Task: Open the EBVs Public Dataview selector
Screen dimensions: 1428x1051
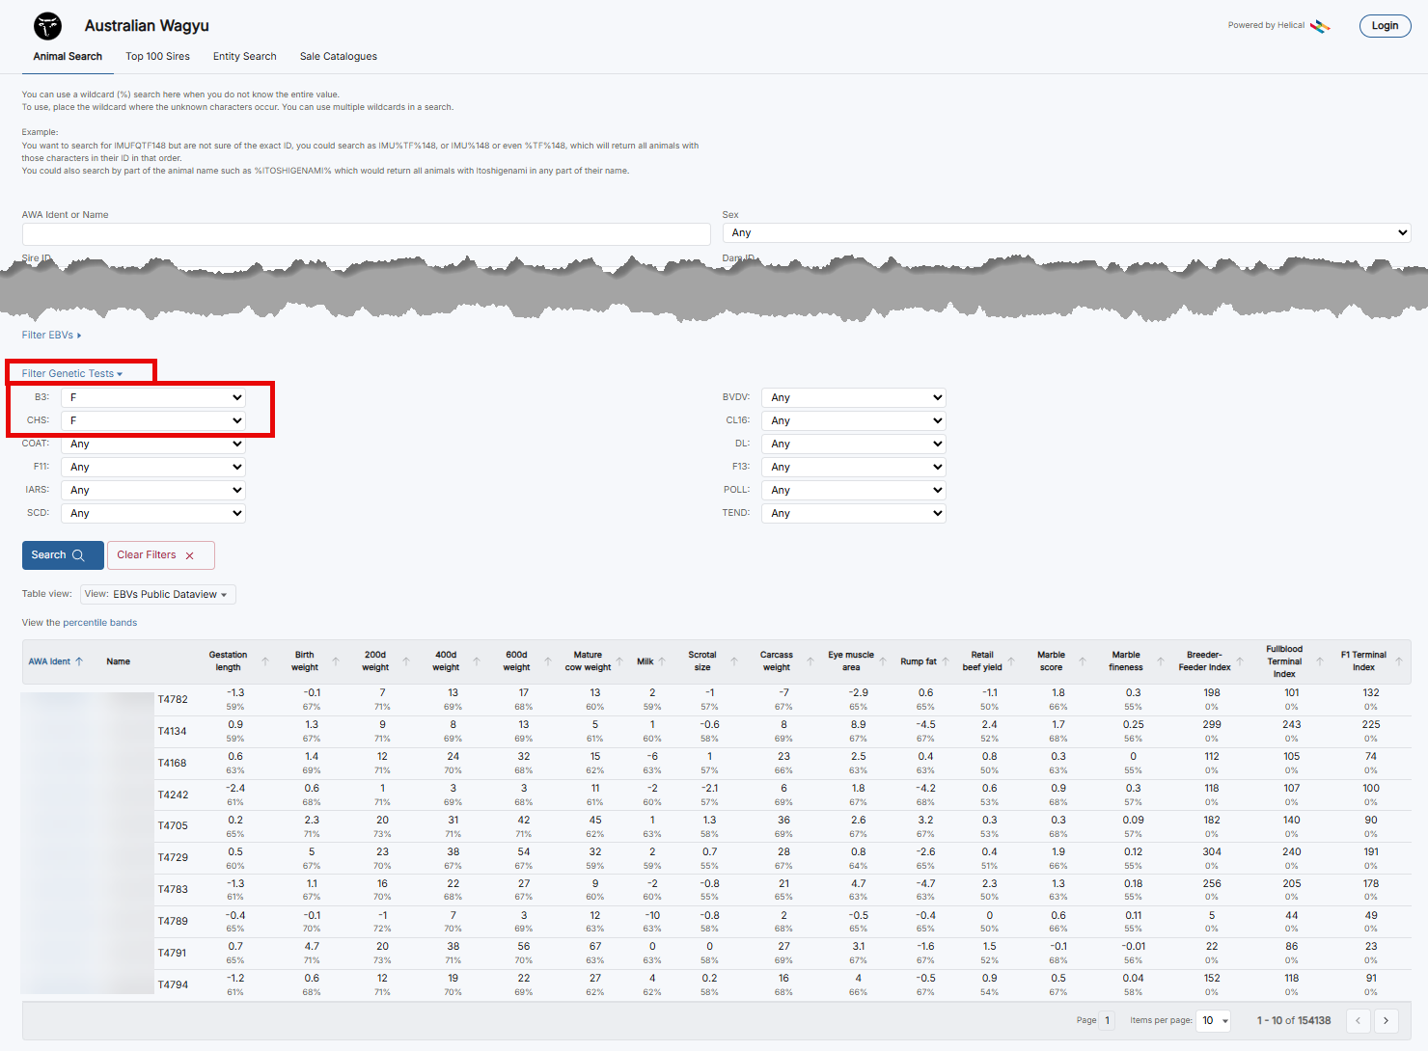Action: [x=158, y=595]
